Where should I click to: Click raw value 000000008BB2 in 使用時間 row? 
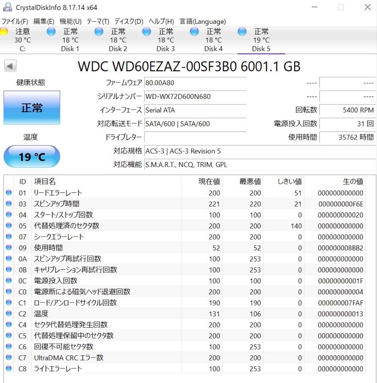pyautogui.click(x=340, y=248)
